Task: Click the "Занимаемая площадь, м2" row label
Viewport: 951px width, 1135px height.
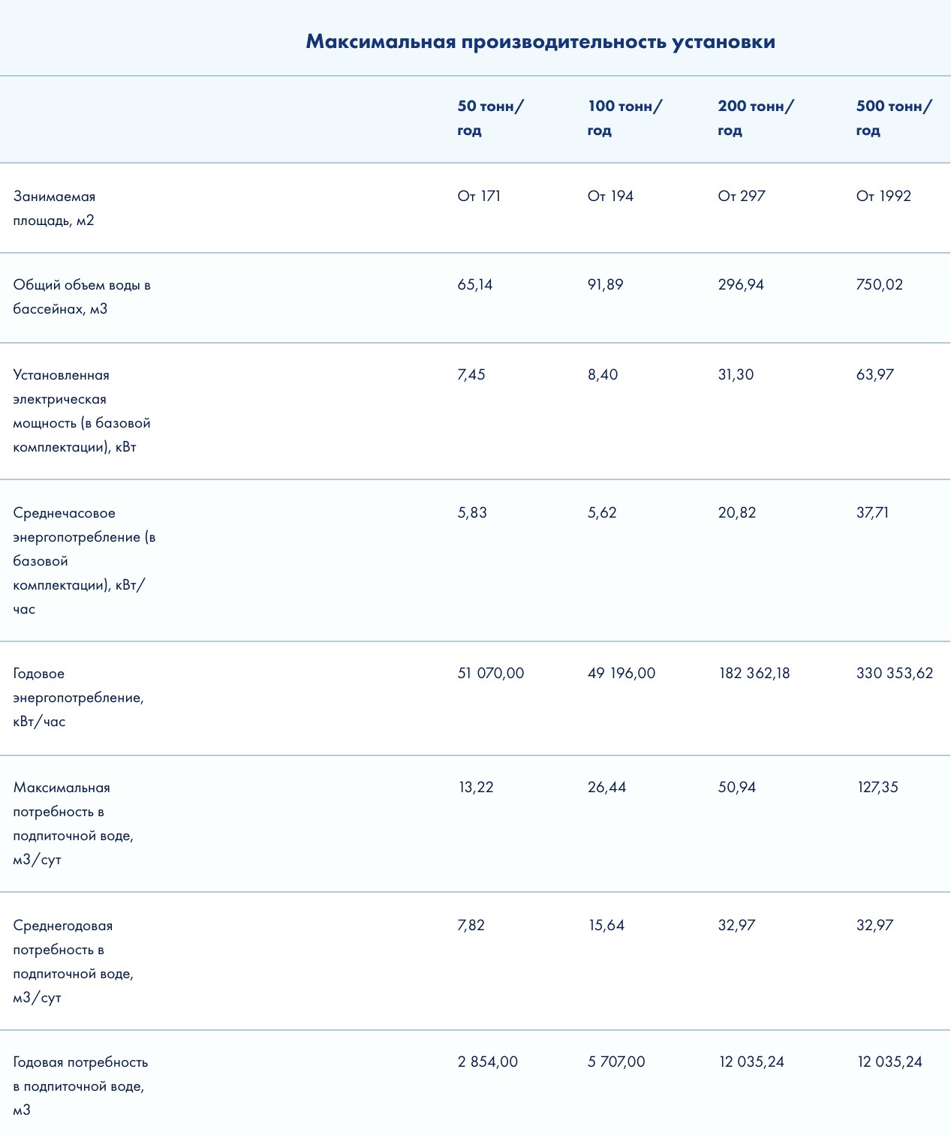Action: pos(54,209)
